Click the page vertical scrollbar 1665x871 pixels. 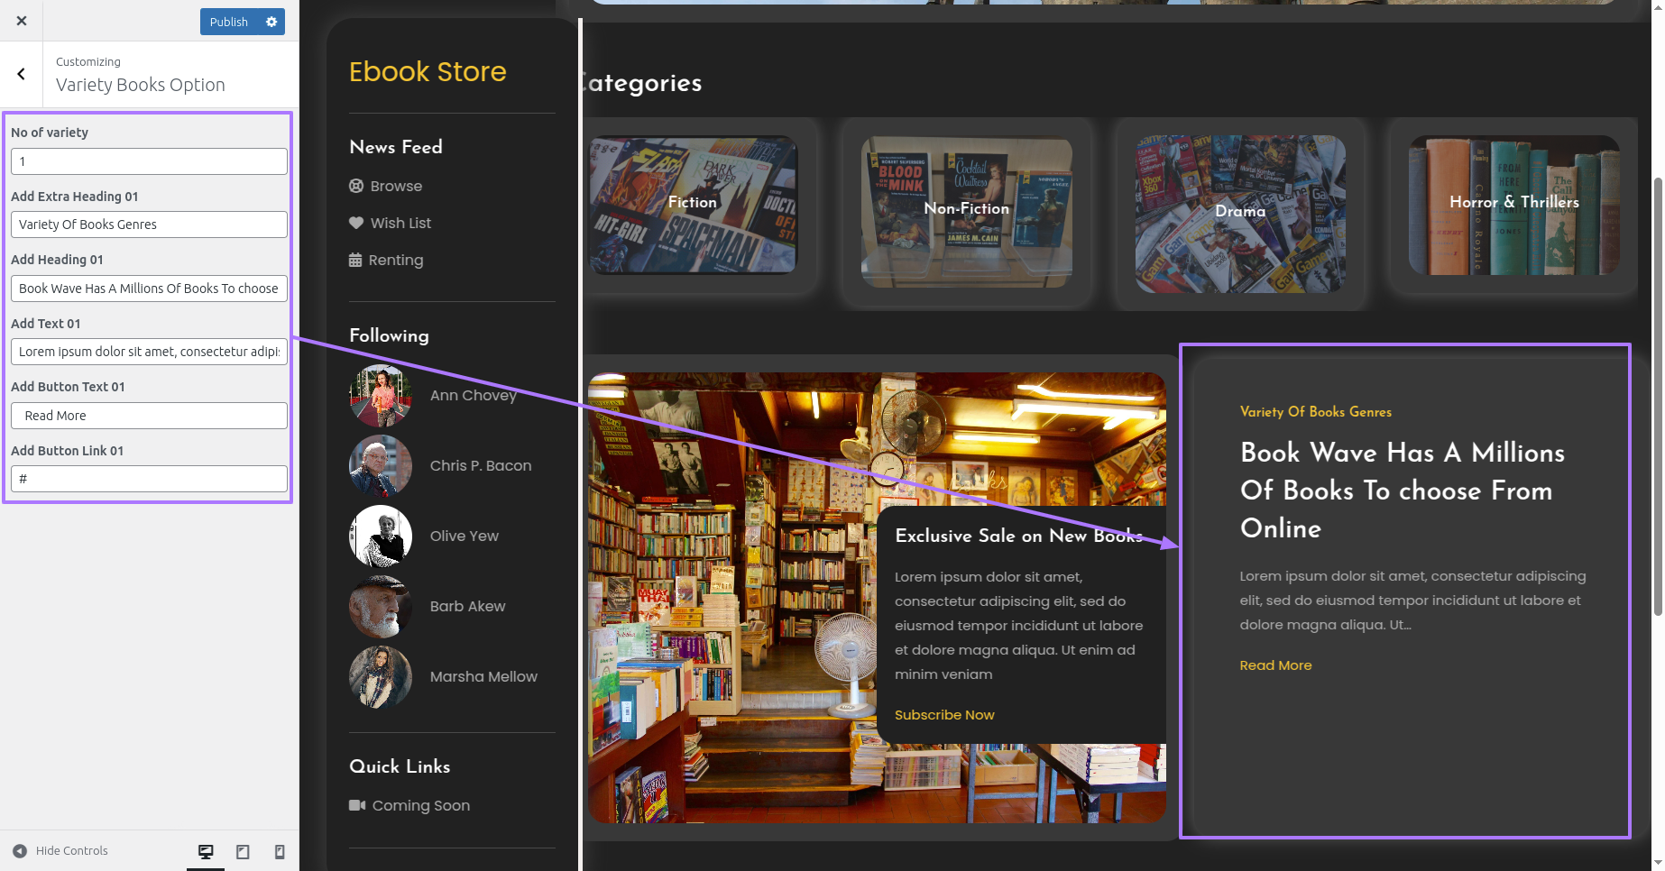pos(1658,397)
